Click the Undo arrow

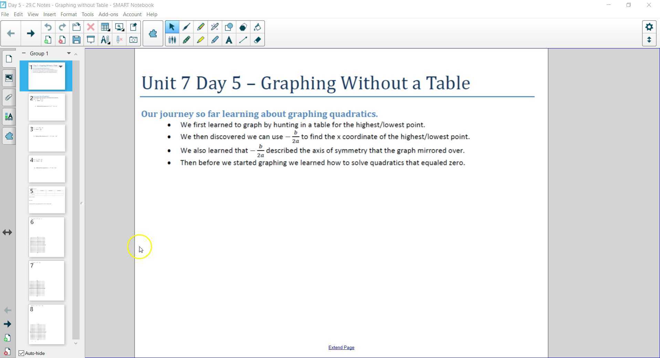click(48, 27)
